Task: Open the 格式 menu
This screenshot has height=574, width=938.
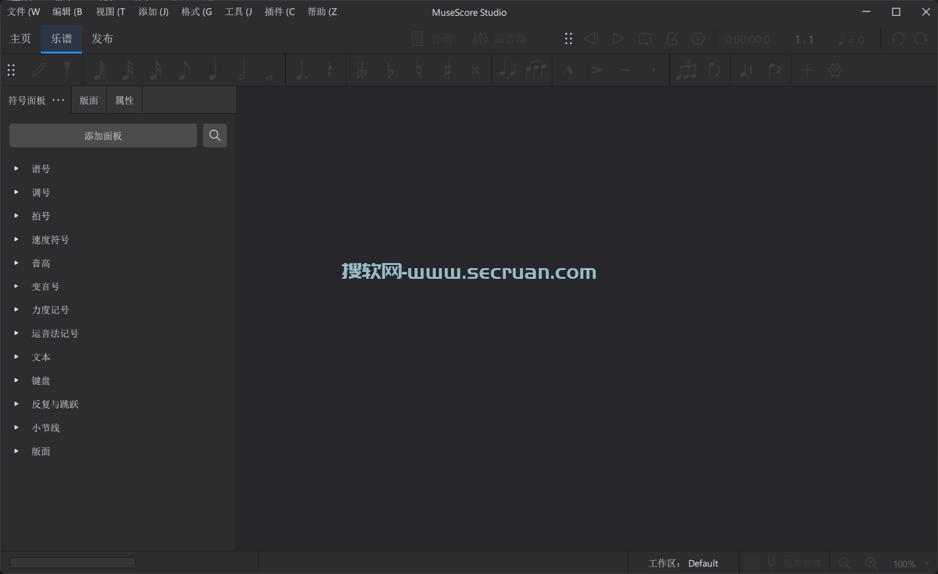Action: tap(197, 12)
